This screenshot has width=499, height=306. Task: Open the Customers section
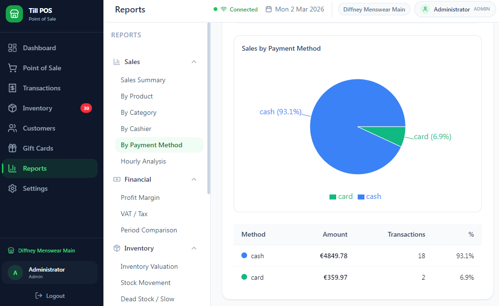coord(13,128)
